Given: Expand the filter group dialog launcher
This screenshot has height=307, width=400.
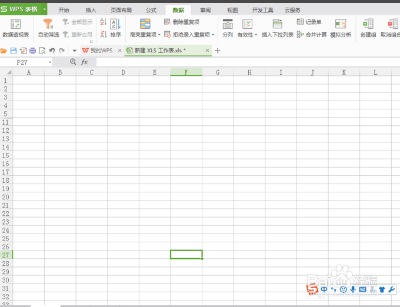Looking at the screenshot, I should pyautogui.click(x=91, y=42).
